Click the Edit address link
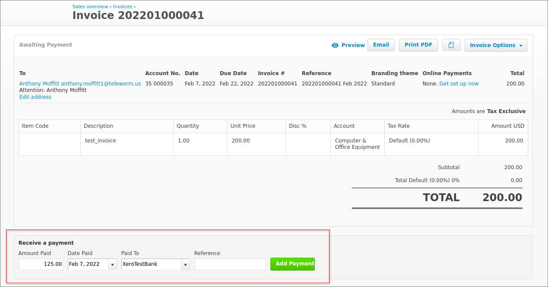This screenshot has height=287, width=548. coord(35,97)
